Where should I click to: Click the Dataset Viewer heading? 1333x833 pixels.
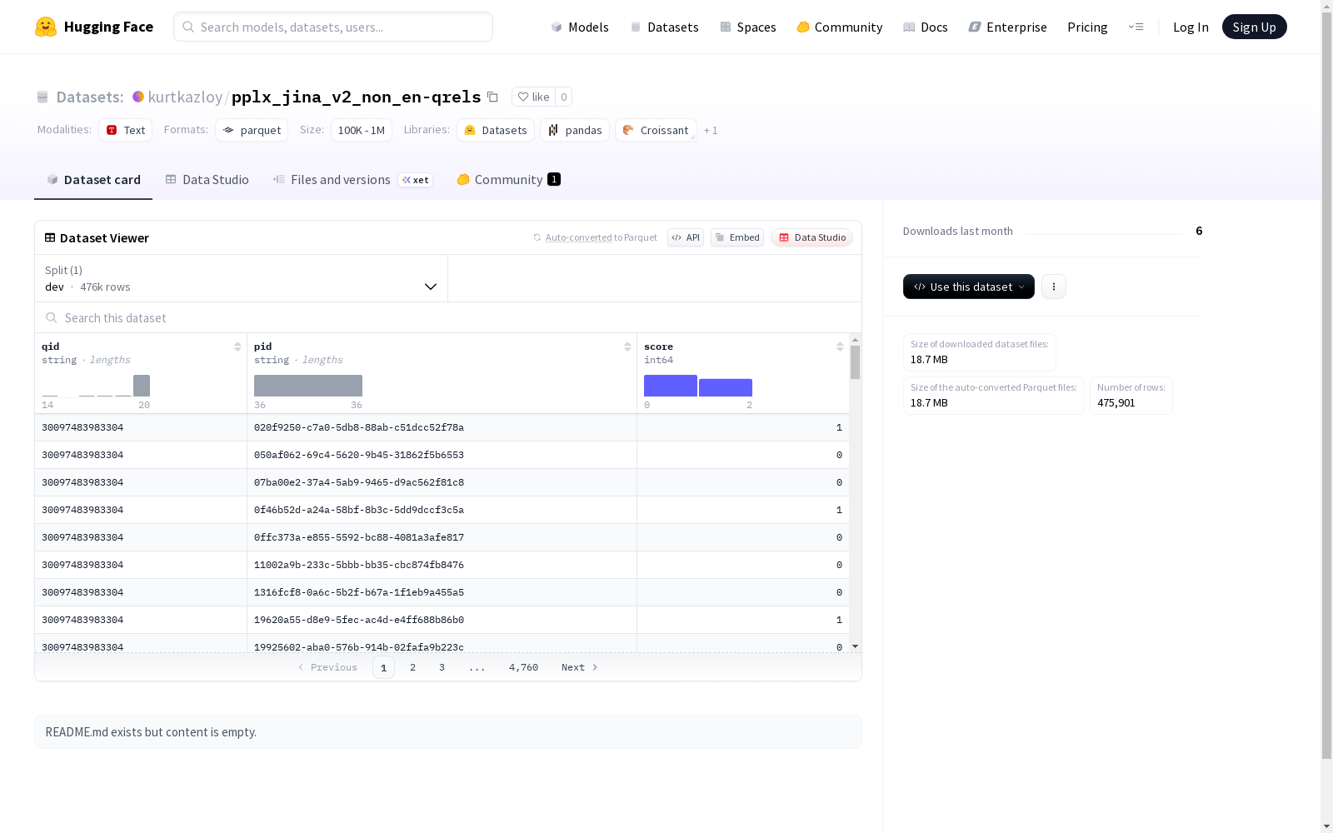(104, 237)
